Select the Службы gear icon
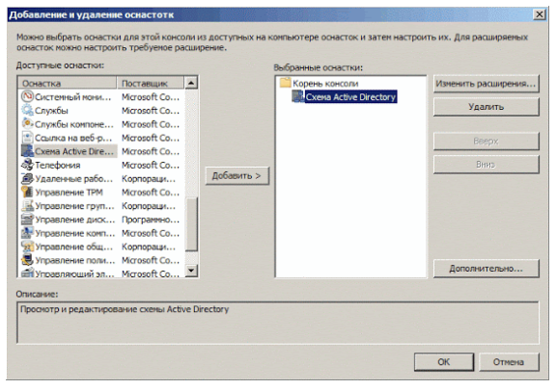 coord(27,110)
